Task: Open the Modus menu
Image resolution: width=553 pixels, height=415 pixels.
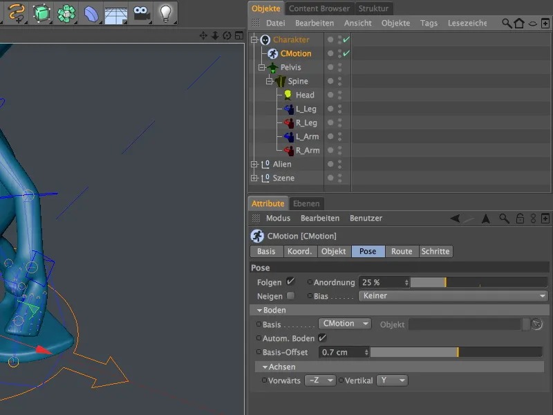Action: point(278,219)
